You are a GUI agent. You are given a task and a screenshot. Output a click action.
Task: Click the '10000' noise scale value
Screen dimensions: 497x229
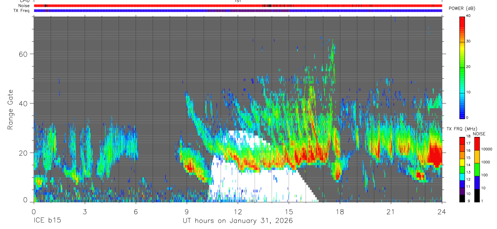tap(486, 149)
